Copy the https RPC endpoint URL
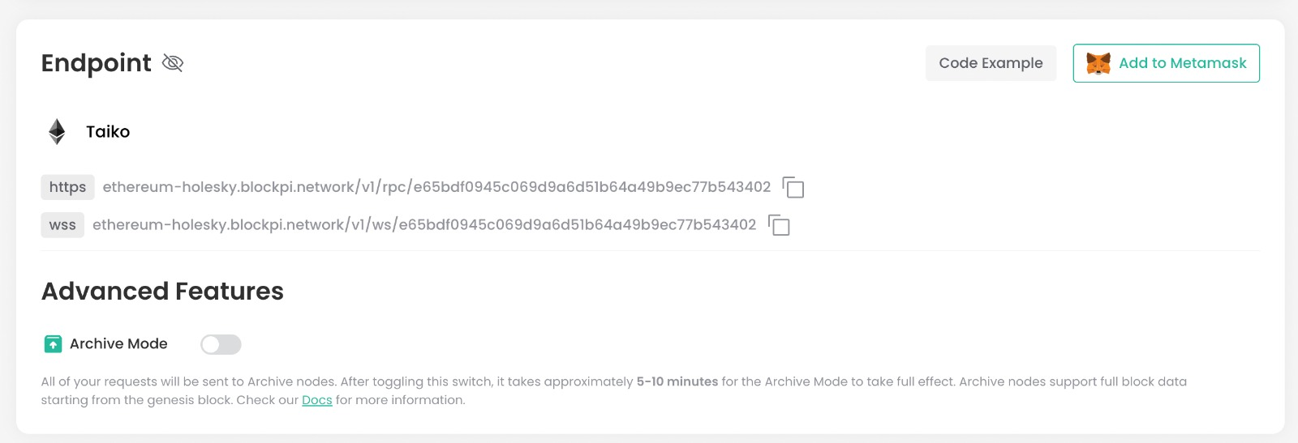 pyautogui.click(x=793, y=187)
